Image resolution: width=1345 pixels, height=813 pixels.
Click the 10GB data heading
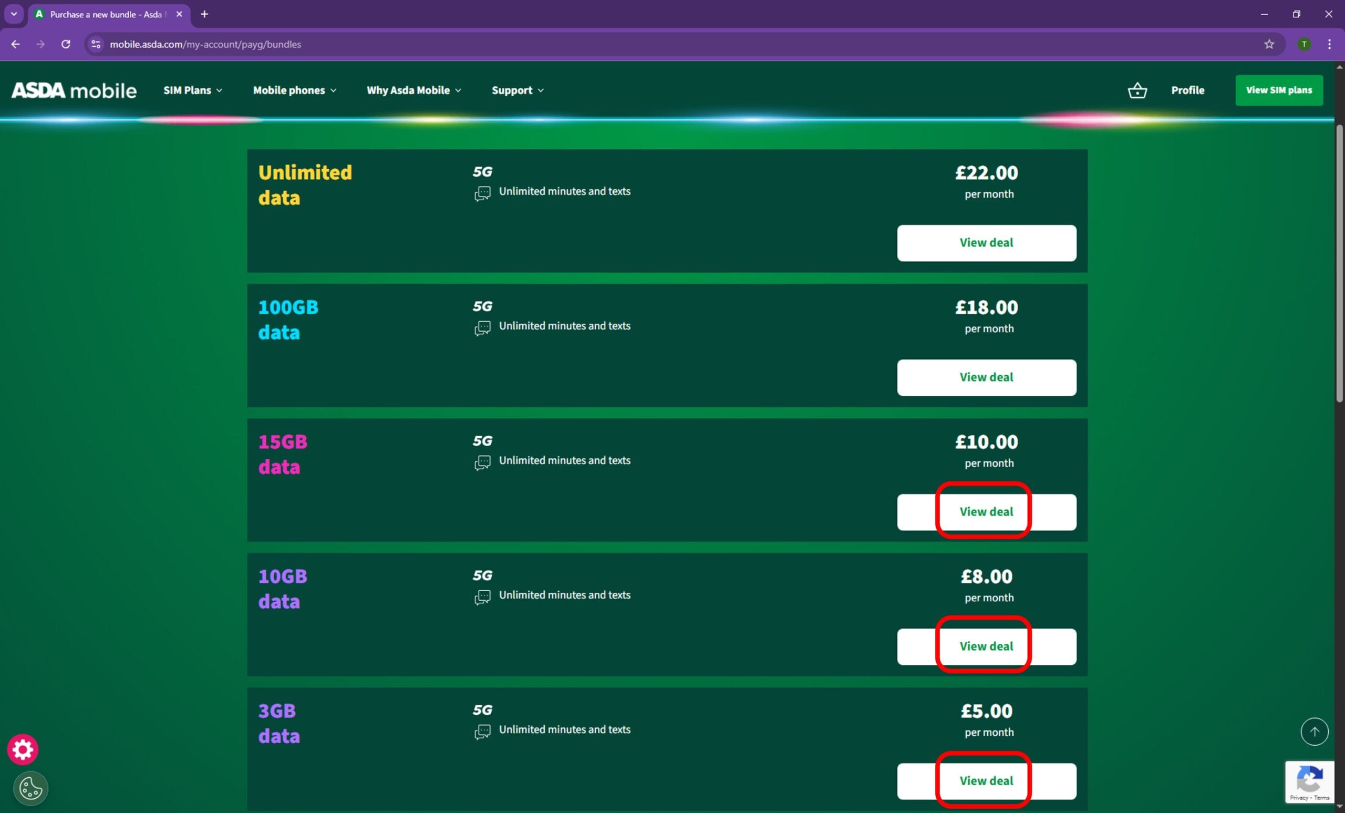click(283, 589)
